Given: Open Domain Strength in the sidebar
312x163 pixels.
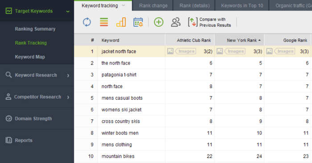Looking at the screenshot, I should (x=33, y=118).
